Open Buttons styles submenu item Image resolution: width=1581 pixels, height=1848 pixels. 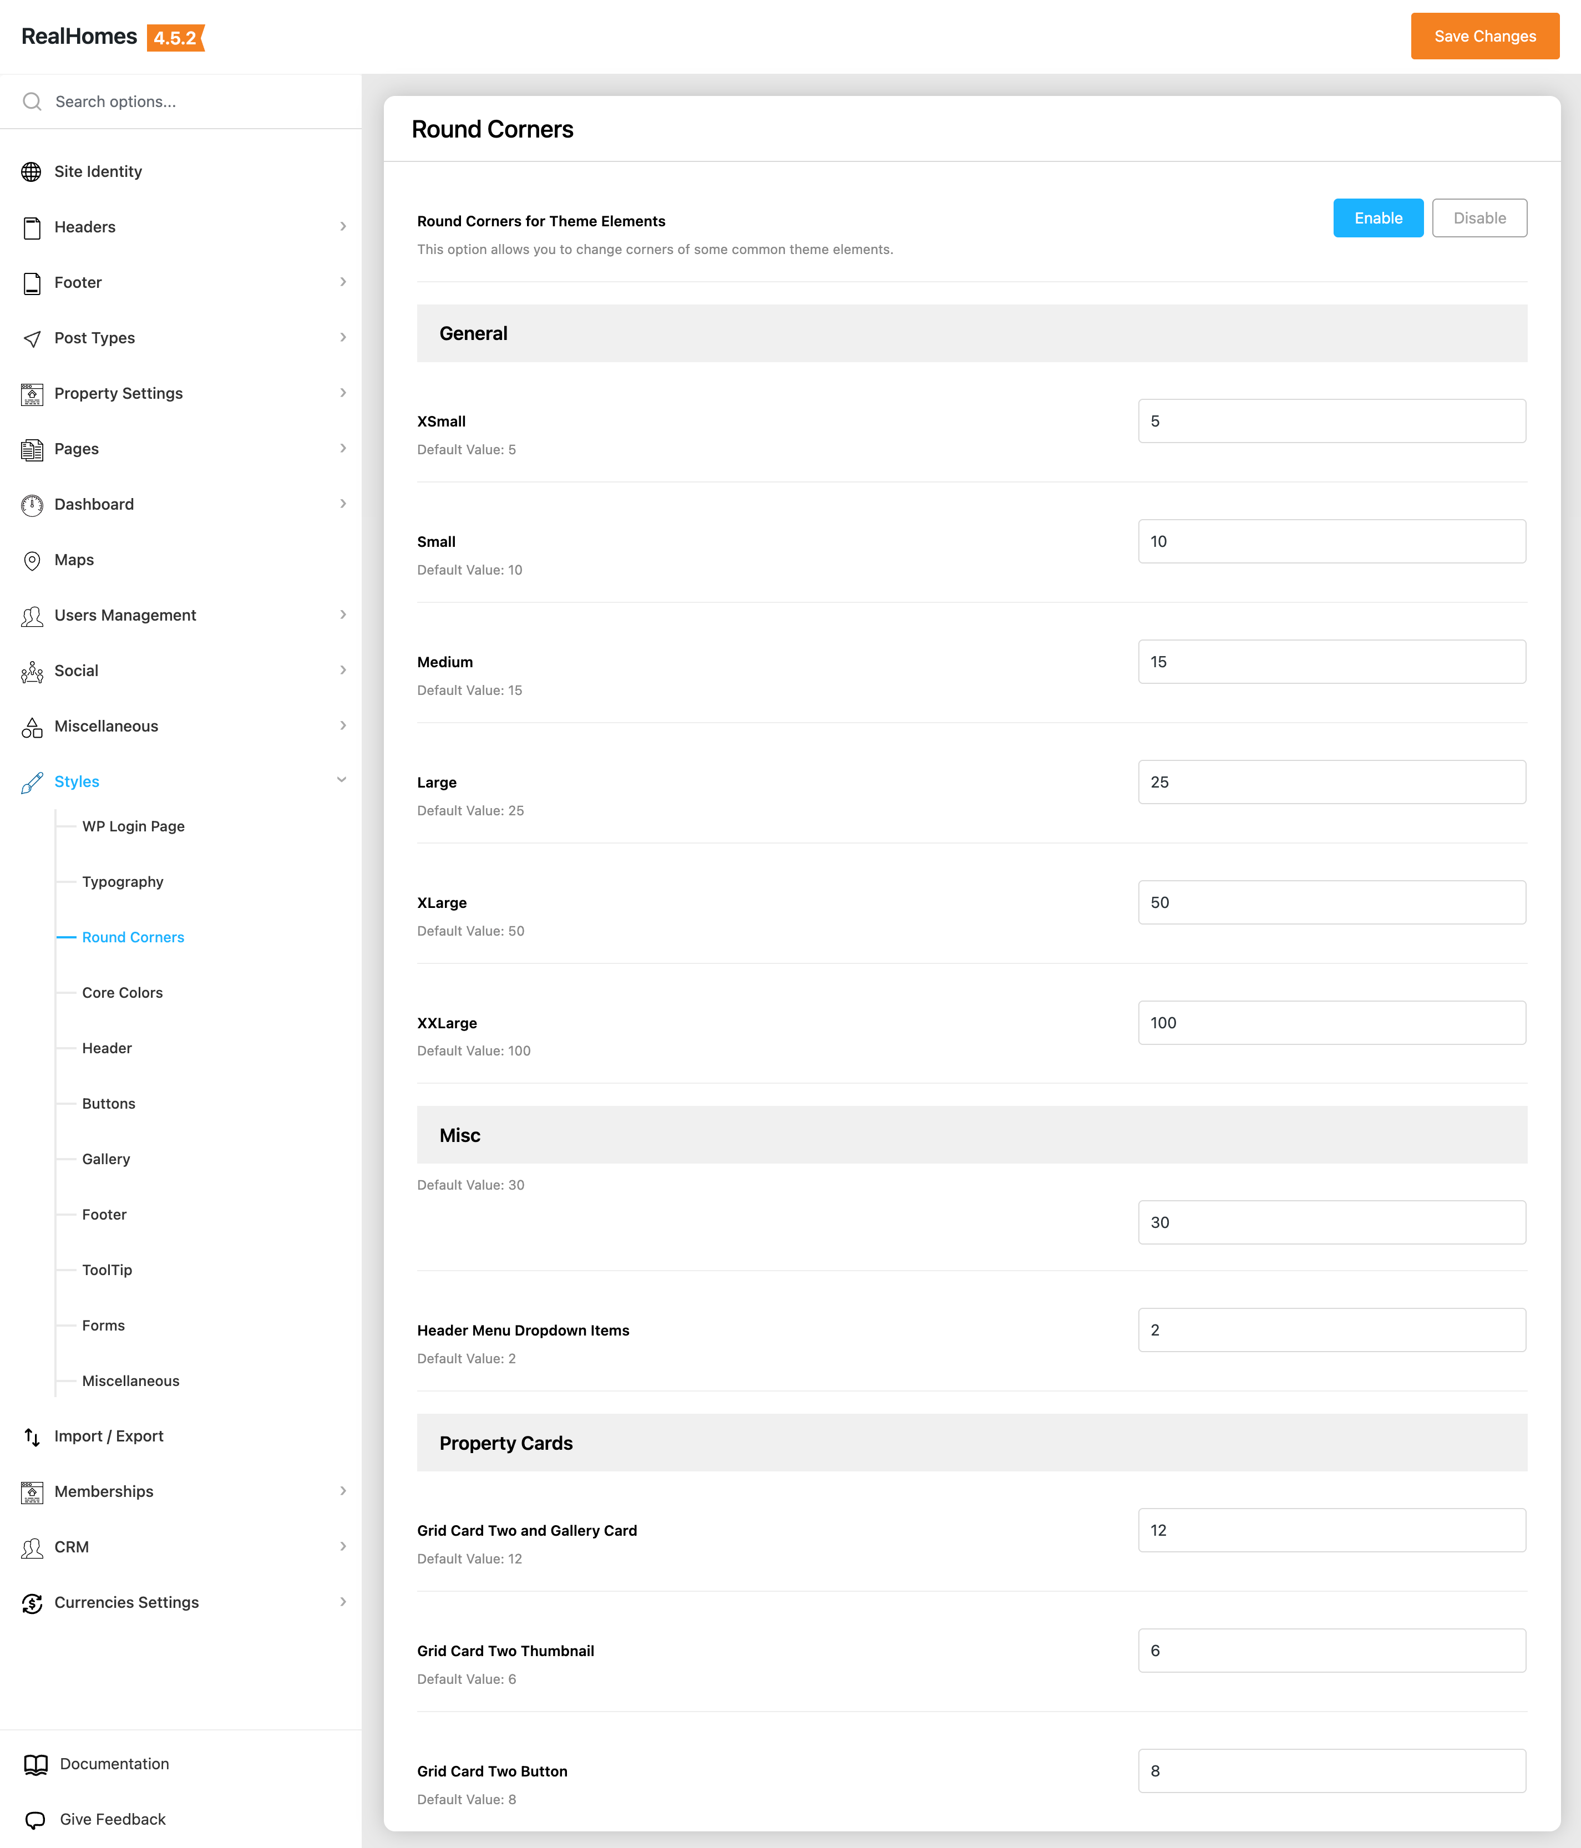tap(109, 1103)
